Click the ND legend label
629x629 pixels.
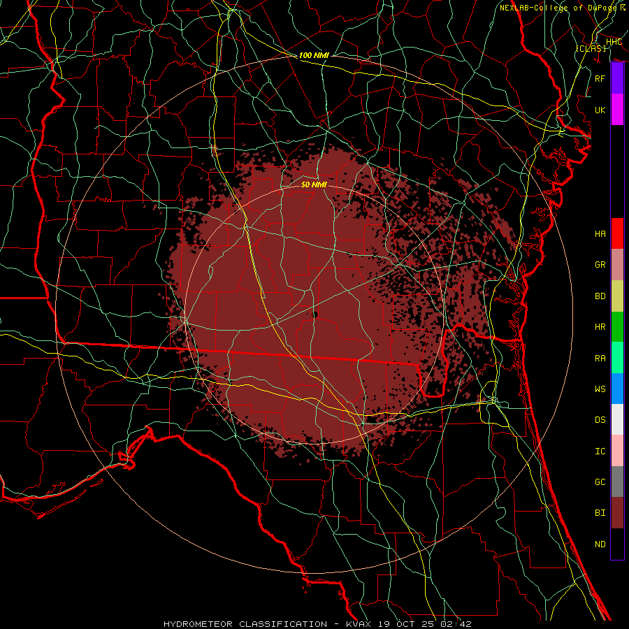pos(600,544)
